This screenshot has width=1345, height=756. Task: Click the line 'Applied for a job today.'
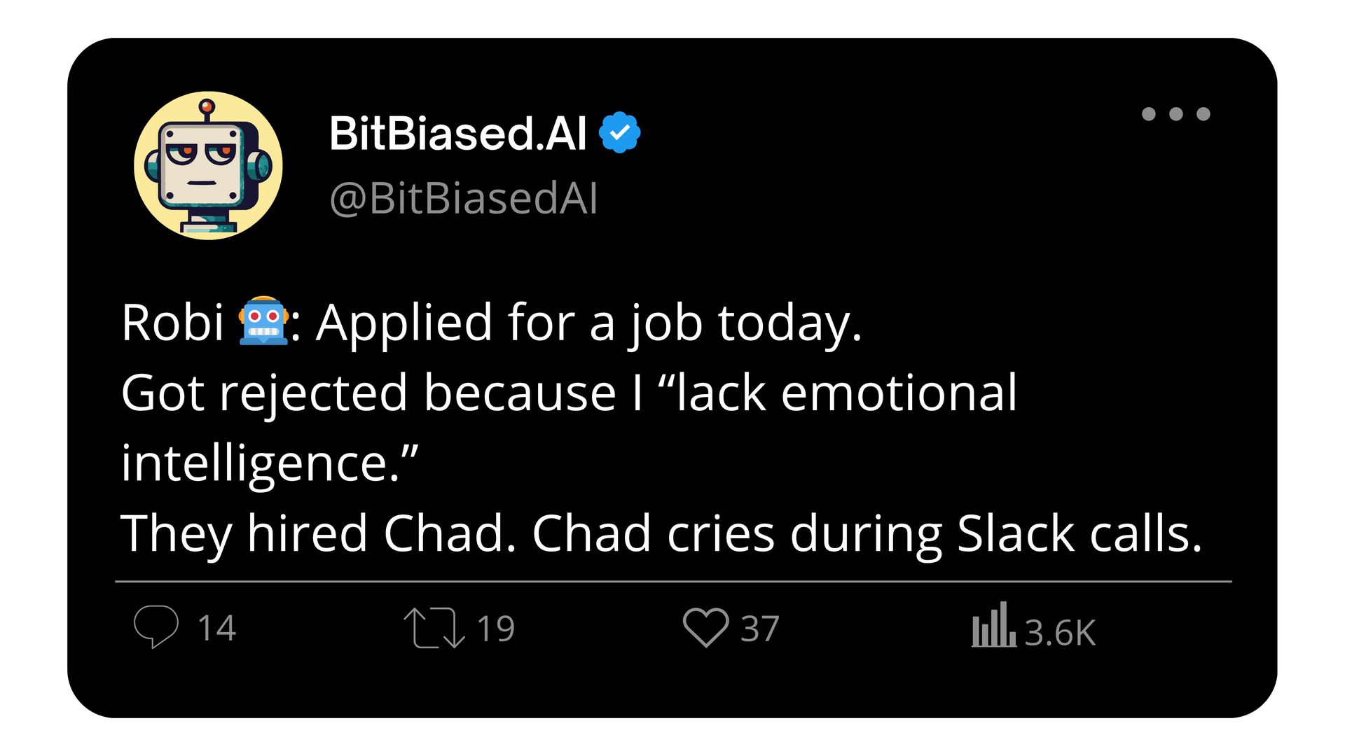[589, 323]
